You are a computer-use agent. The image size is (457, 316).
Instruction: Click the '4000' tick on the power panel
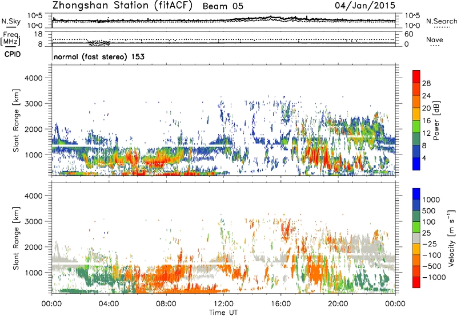click(33, 78)
